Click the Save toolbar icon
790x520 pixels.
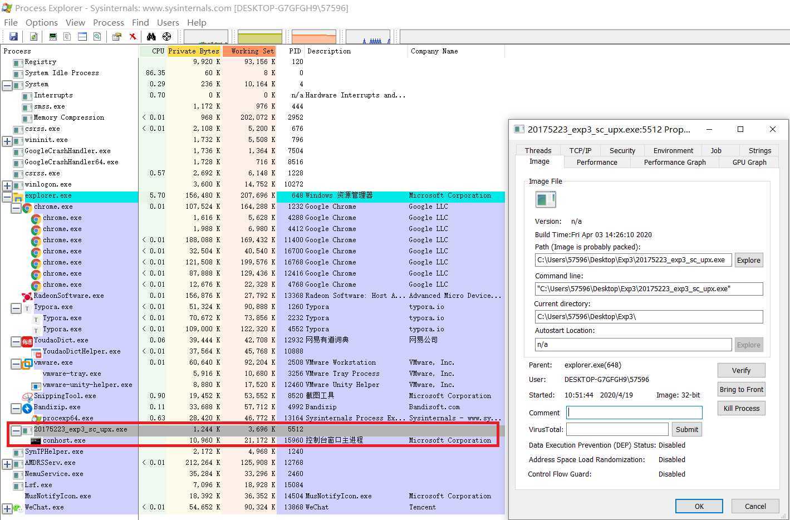click(13, 37)
